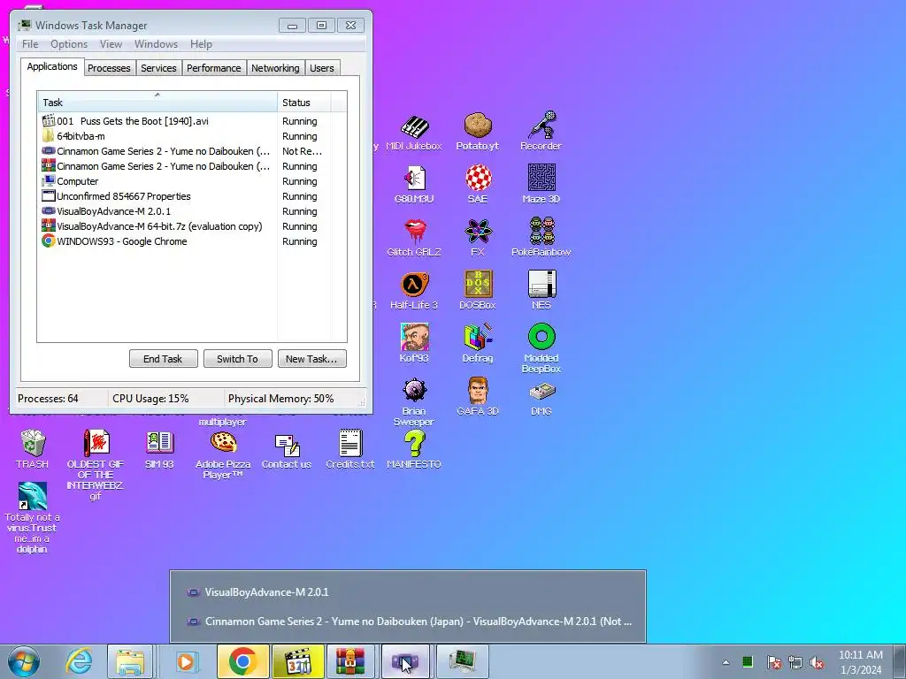Show hidden tray icons arrow

click(x=726, y=662)
